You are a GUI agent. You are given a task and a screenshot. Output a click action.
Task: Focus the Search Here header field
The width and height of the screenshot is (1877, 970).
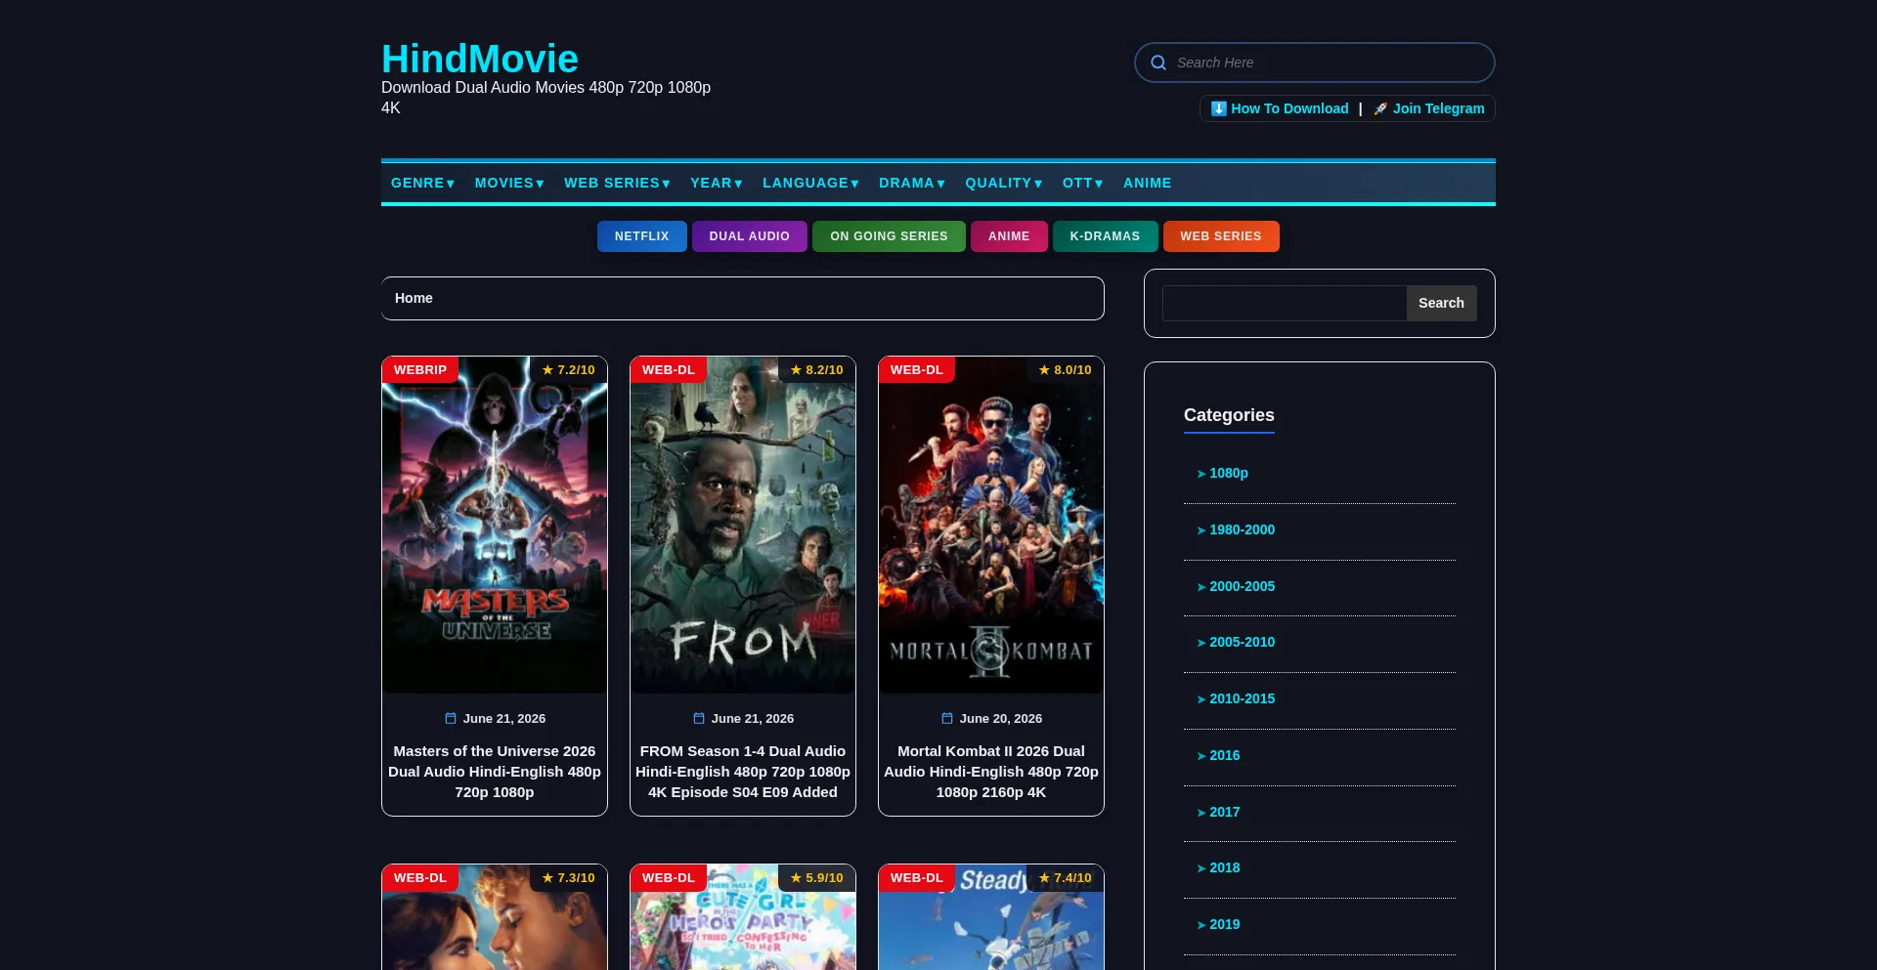(x=1315, y=63)
